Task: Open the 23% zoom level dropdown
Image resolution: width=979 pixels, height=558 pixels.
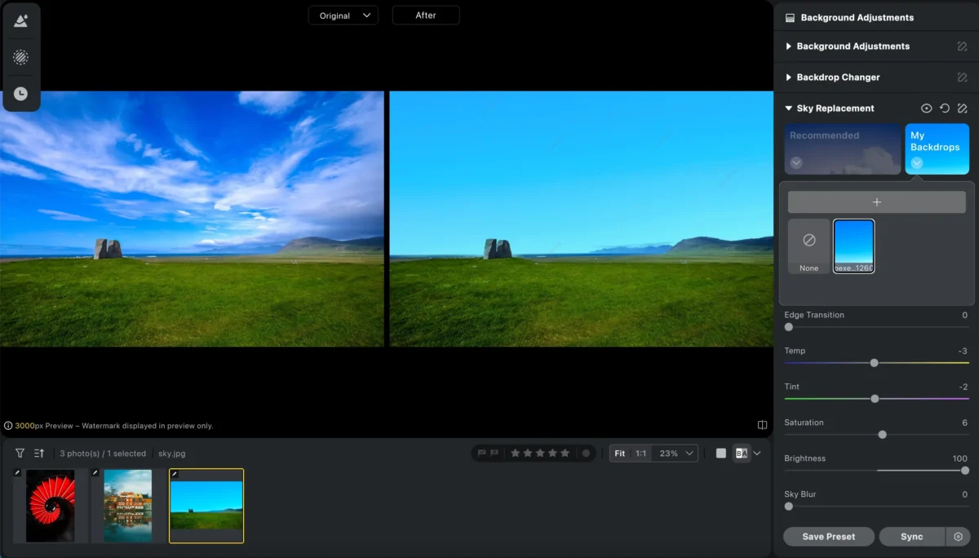Action: tap(677, 454)
